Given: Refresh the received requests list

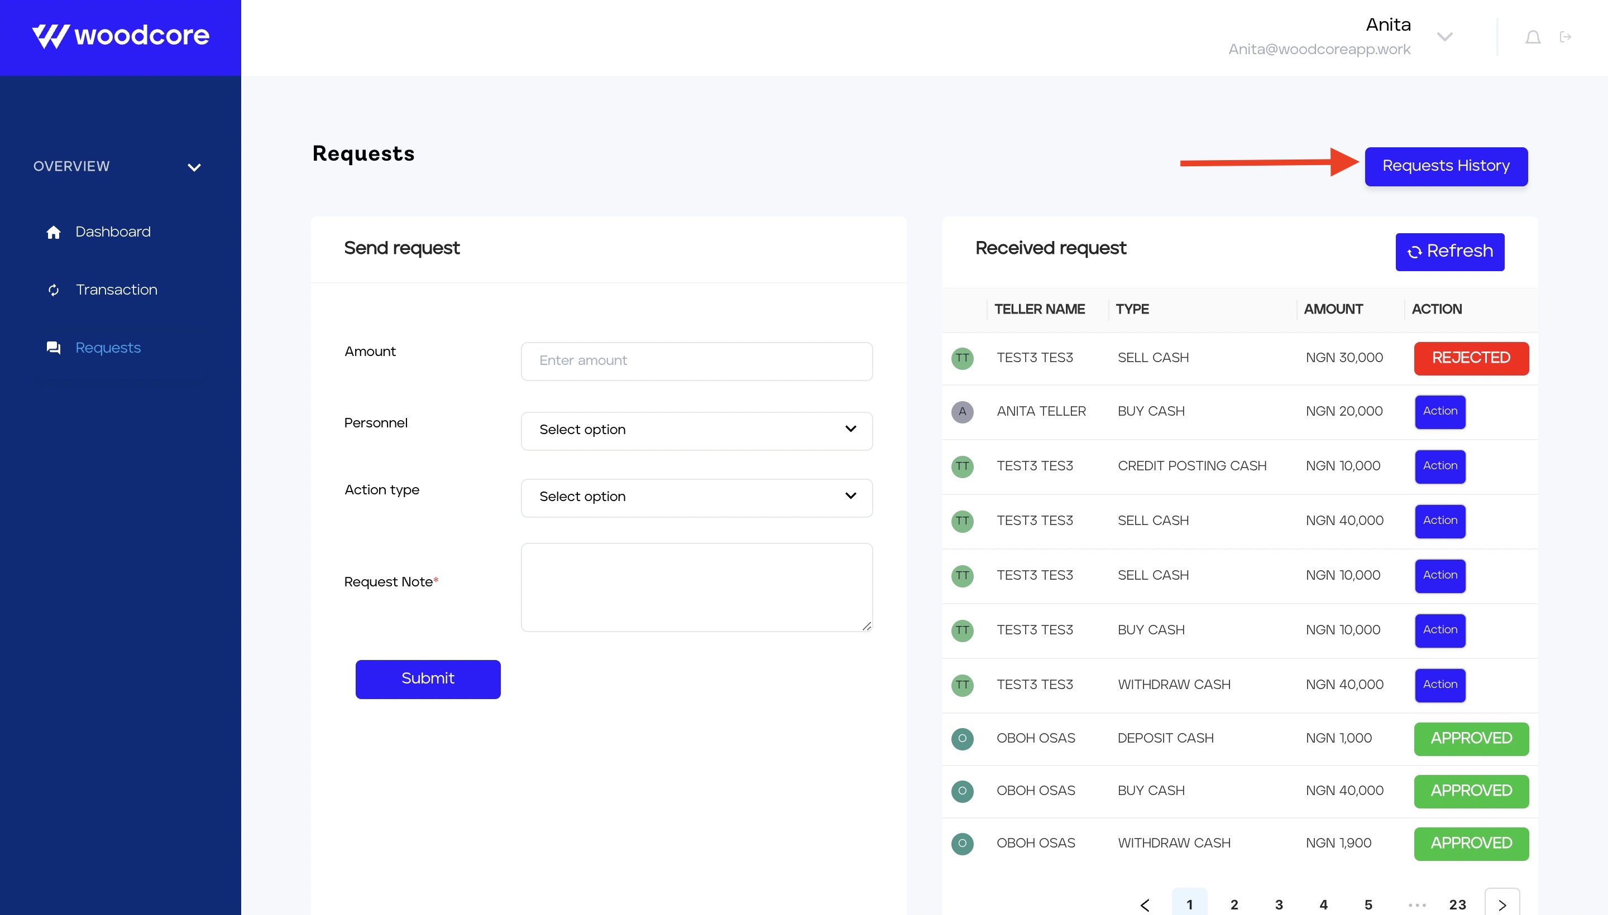Looking at the screenshot, I should [1449, 252].
